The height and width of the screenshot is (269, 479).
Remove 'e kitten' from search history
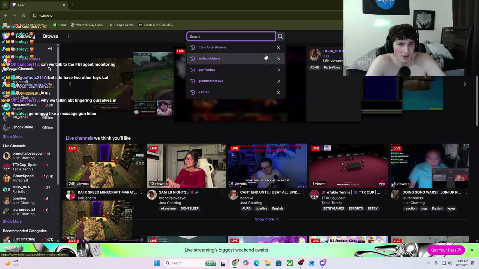[278, 92]
